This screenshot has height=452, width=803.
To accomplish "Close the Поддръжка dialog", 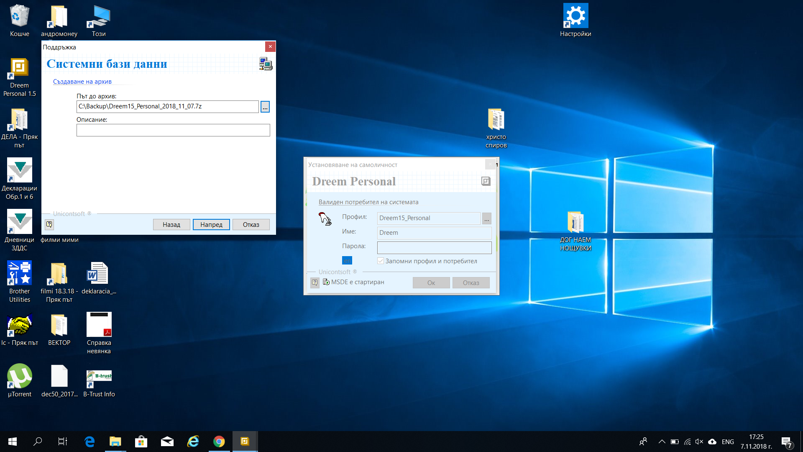I will pos(270,46).
